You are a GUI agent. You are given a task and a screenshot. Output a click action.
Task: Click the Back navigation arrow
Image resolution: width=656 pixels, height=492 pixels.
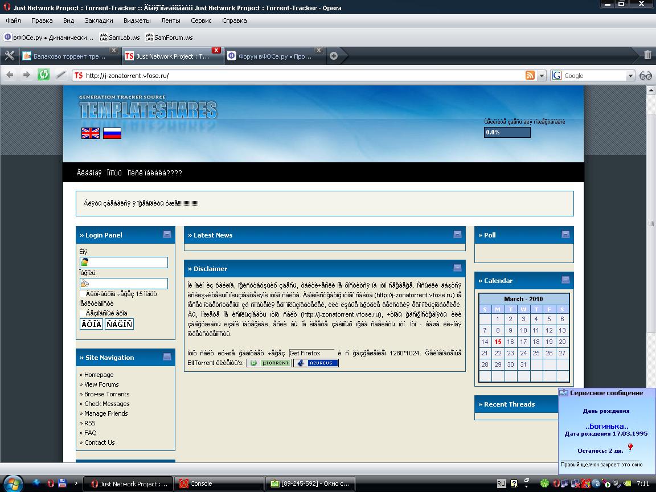click(x=10, y=75)
